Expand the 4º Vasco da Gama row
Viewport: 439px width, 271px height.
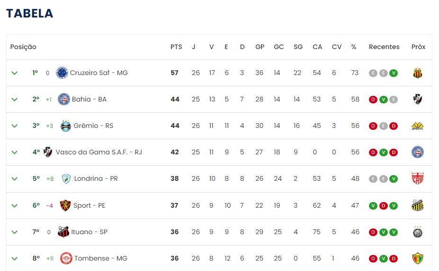coord(15,152)
